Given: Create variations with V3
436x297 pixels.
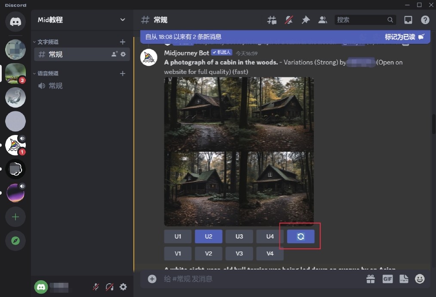Looking at the screenshot, I should [x=239, y=254].
